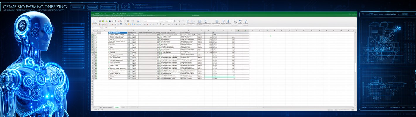Click the Format as Table ribbon icon
416x117 pixels.
pos(206,22)
